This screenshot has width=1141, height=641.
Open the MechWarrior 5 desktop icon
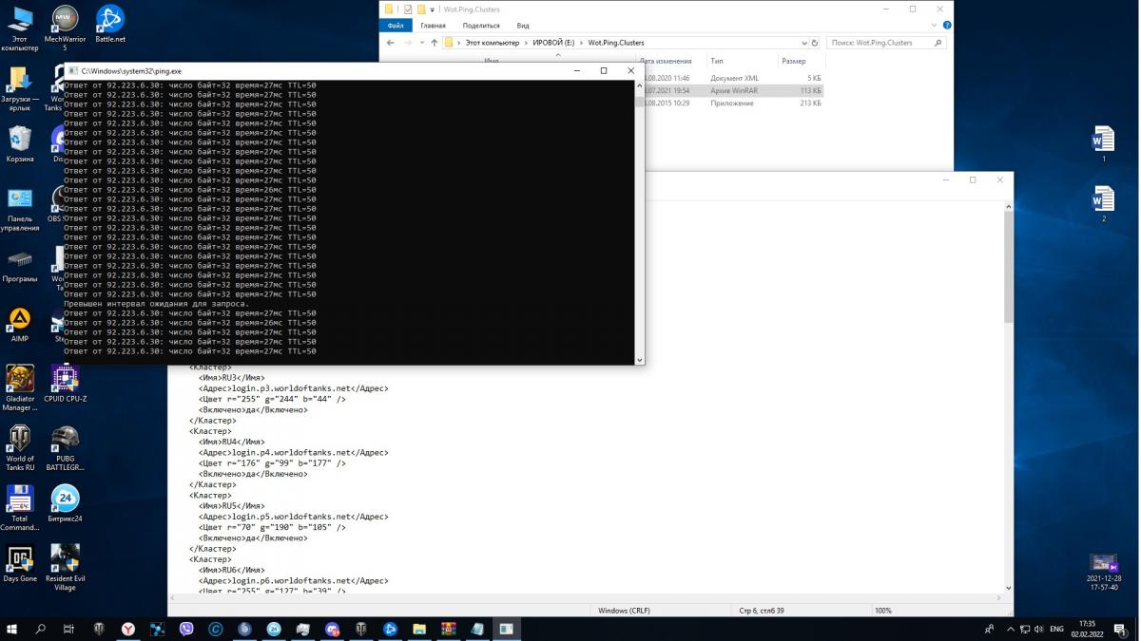[x=65, y=28]
